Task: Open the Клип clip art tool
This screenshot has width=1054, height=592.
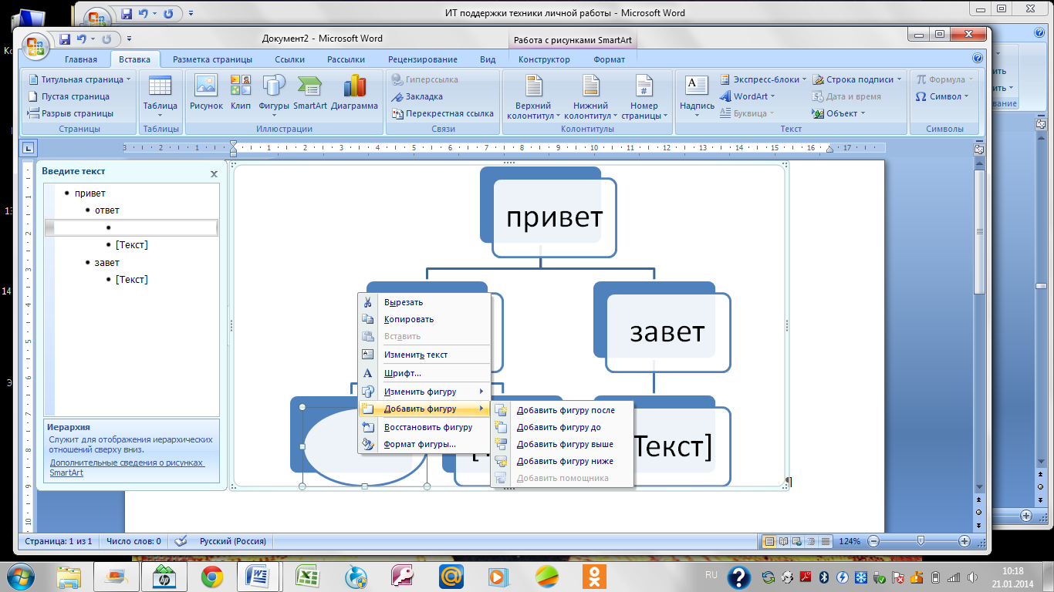Action: pyautogui.click(x=241, y=93)
